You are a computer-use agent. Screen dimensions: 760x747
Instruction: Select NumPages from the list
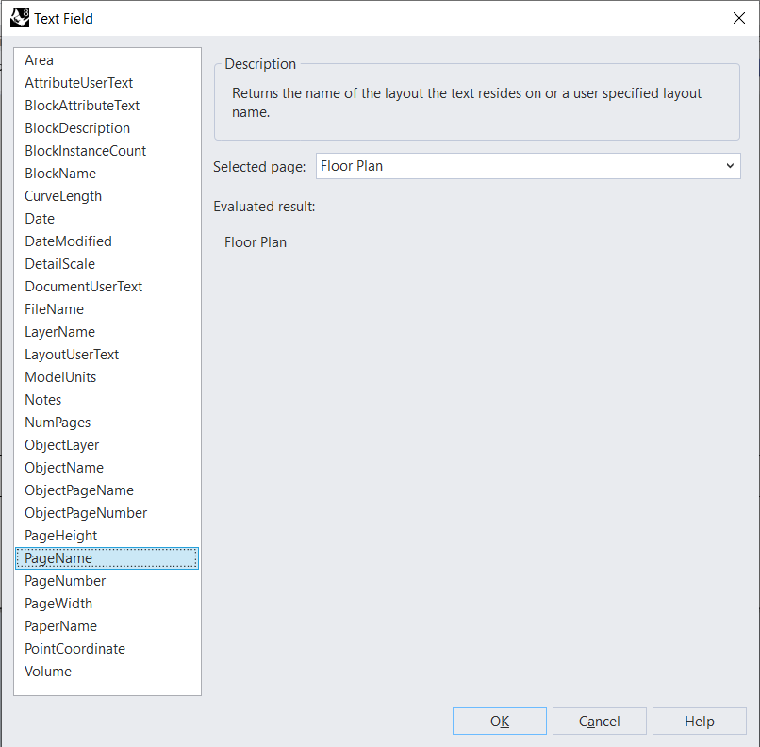(58, 423)
